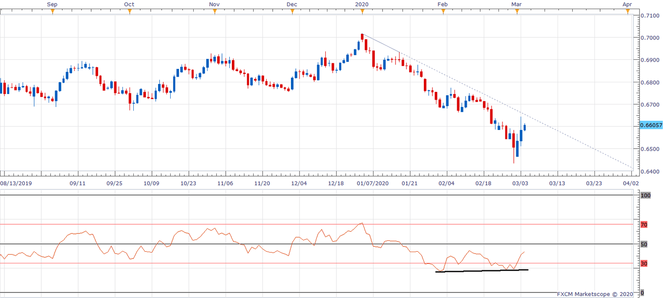The height and width of the screenshot is (298, 667).
Task: Click the Feb orange month marker
Action: (x=443, y=12)
